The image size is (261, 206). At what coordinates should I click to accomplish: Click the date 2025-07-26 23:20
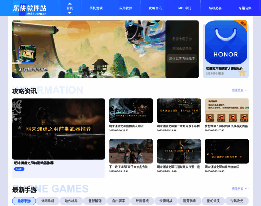(x=119, y=130)
